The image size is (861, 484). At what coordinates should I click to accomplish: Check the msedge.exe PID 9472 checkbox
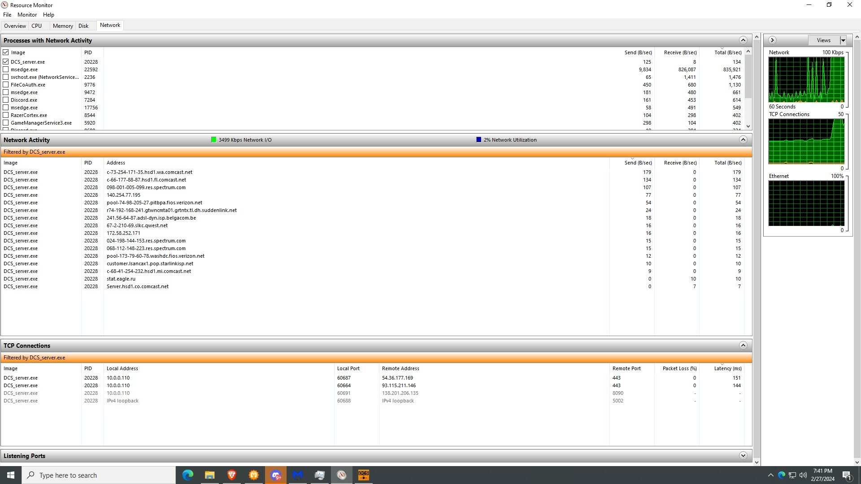click(x=6, y=92)
